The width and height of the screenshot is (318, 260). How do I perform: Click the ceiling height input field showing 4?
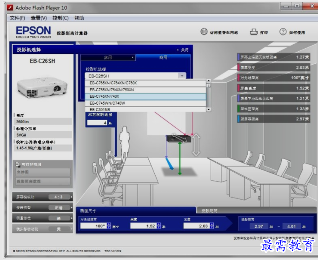(x=97, y=123)
